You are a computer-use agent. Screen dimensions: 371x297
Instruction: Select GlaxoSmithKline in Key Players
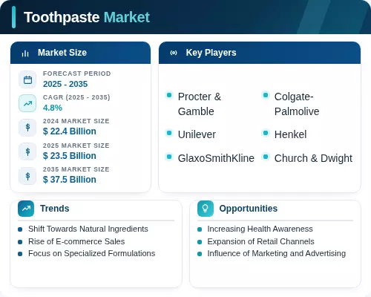click(x=216, y=158)
